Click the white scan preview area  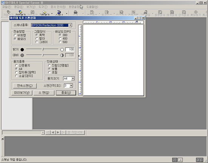(x=113, y=60)
